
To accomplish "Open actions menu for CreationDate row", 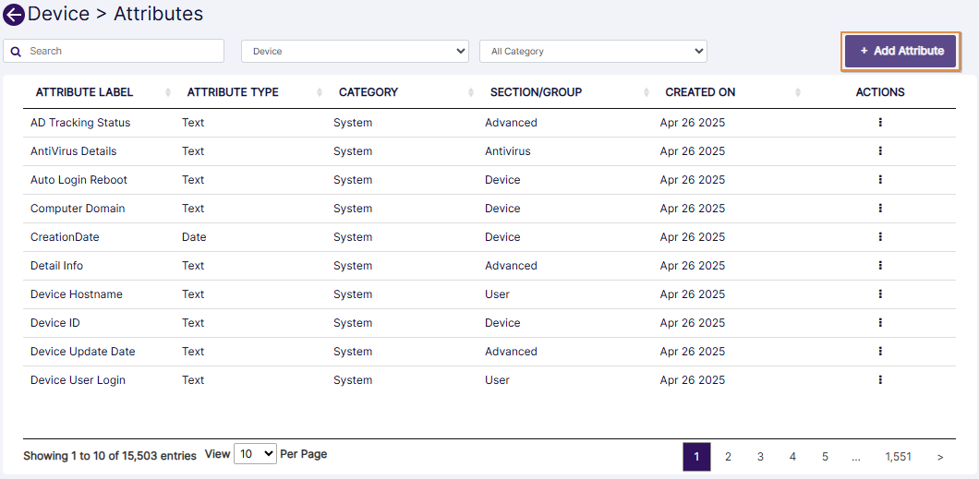I will [880, 237].
